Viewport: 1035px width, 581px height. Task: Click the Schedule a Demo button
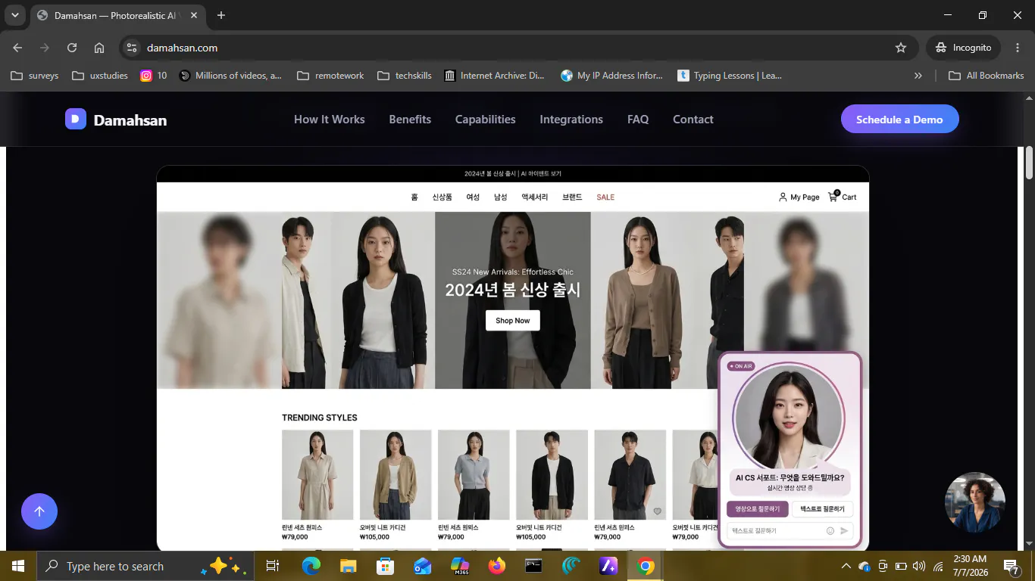pyautogui.click(x=900, y=120)
